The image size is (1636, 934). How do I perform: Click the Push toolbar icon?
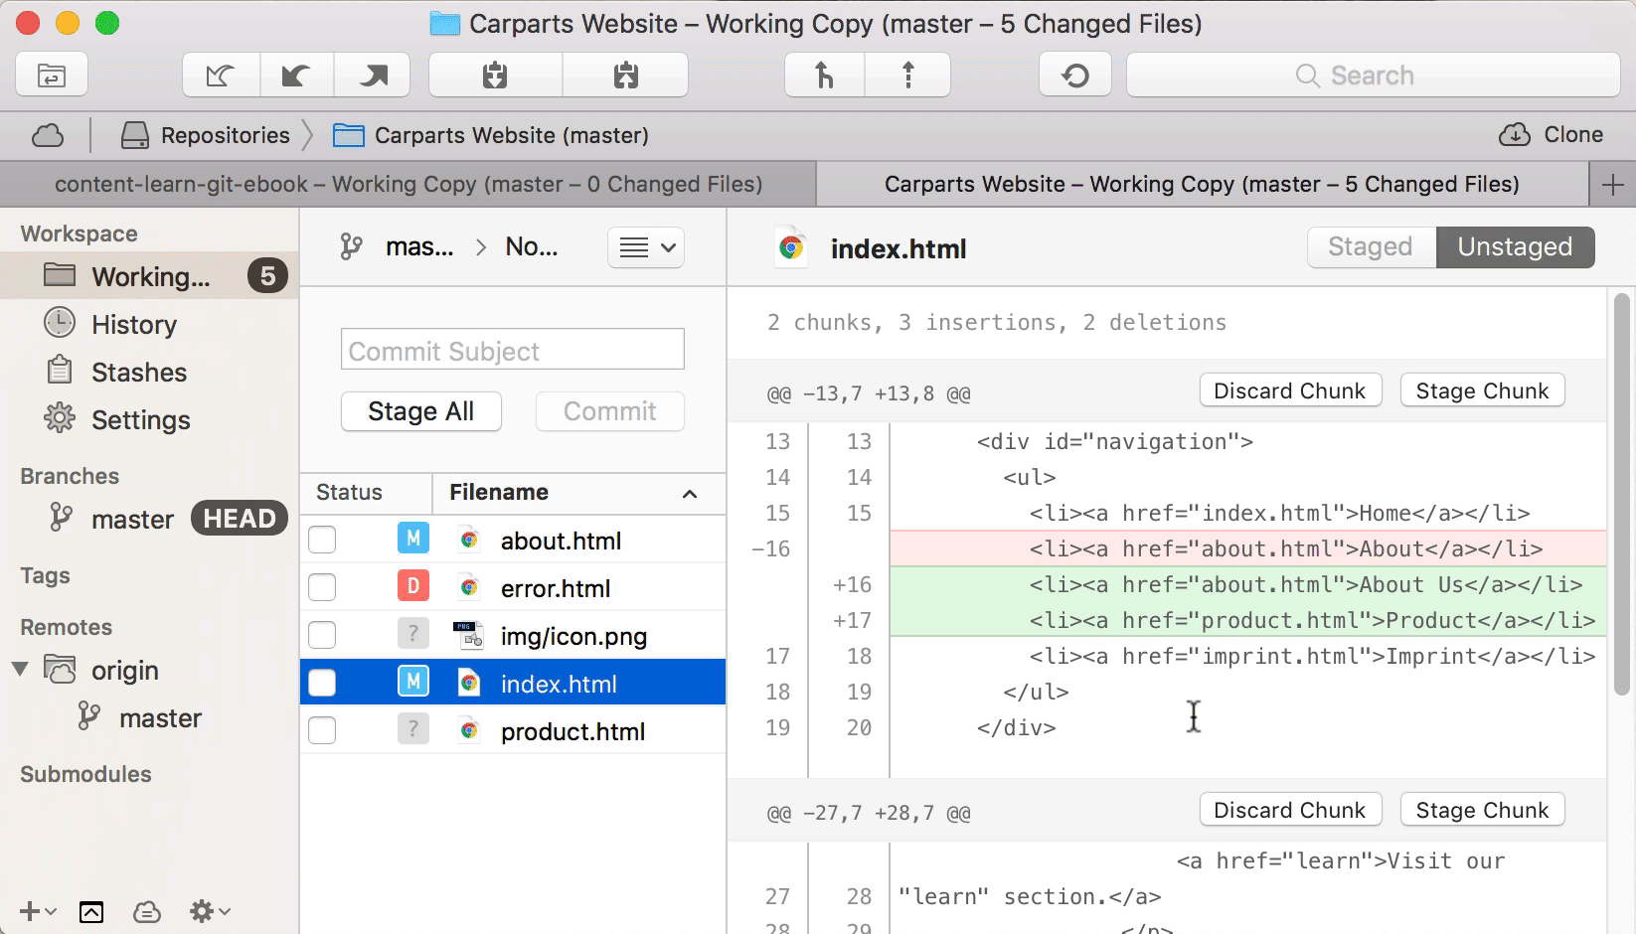pyautogui.click(x=373, y=76)
